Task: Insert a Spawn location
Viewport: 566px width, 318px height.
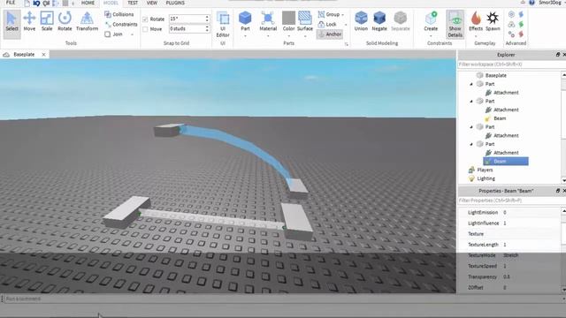Action: coord(493,21)
